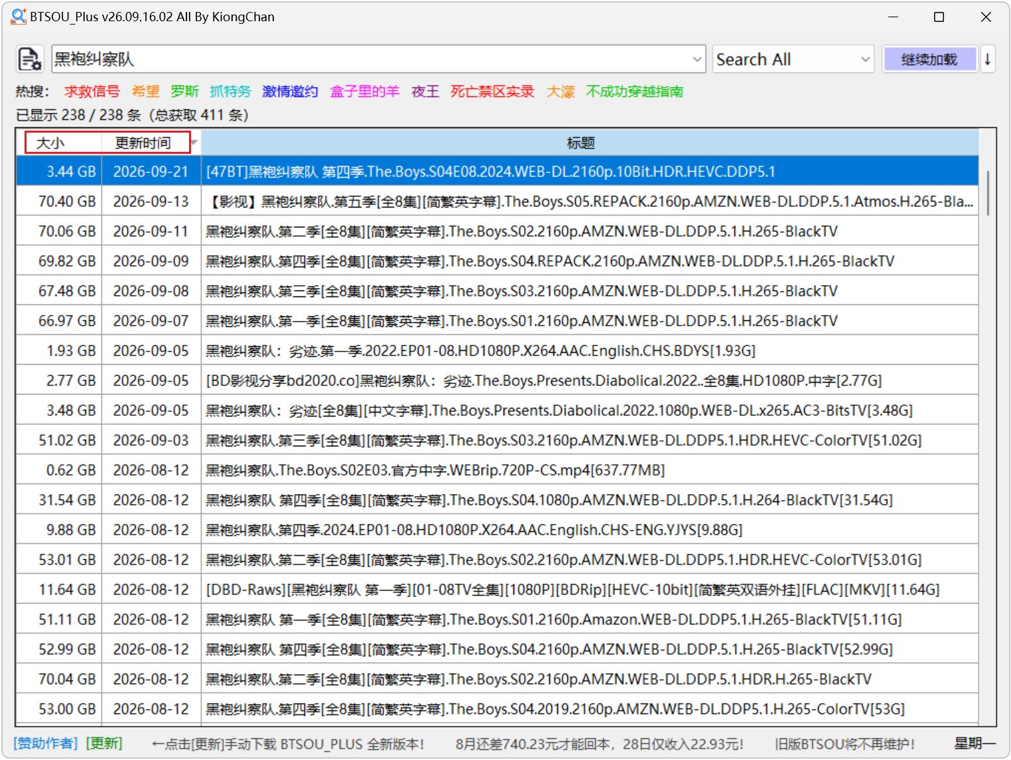1011x760 pixels.
Task: Click the 70.40 GB size cell
Action: pyautogui.click(x=59, y=201)
